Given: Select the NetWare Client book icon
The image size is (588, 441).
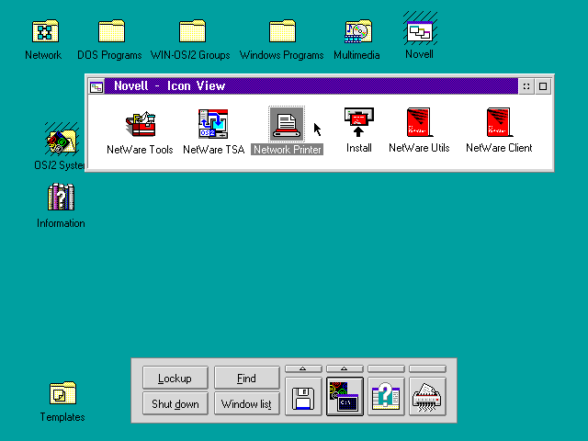Looking at the screenshot, I should click(499, 122).
